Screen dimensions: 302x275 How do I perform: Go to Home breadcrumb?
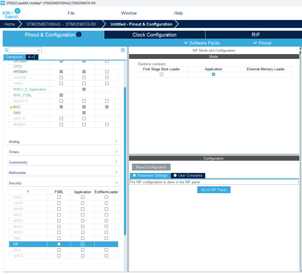(x=10, y=24)
